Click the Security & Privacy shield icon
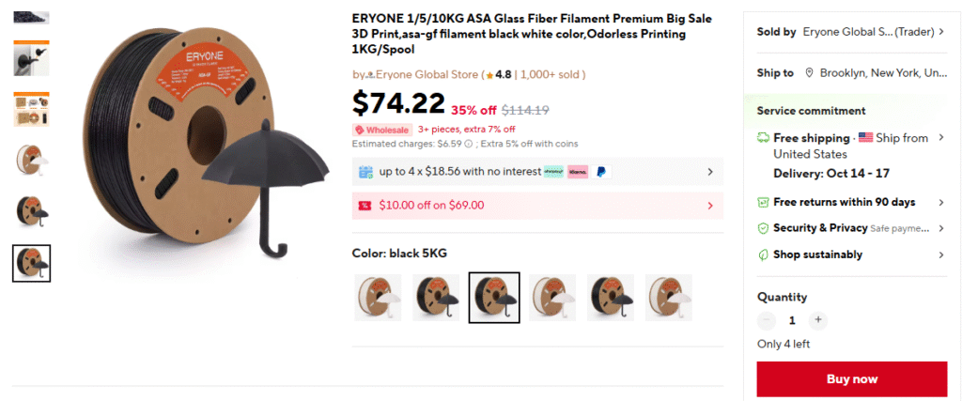The width and height of the screenshot is (962, 401). [763, 228]
